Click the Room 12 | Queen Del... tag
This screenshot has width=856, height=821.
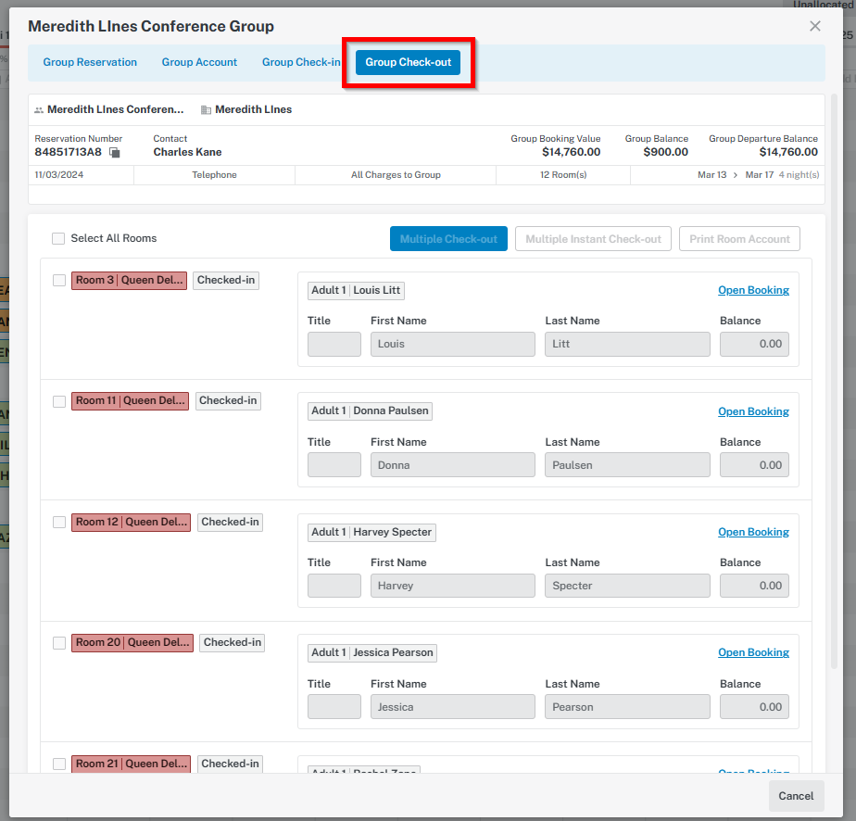point(131,523)
